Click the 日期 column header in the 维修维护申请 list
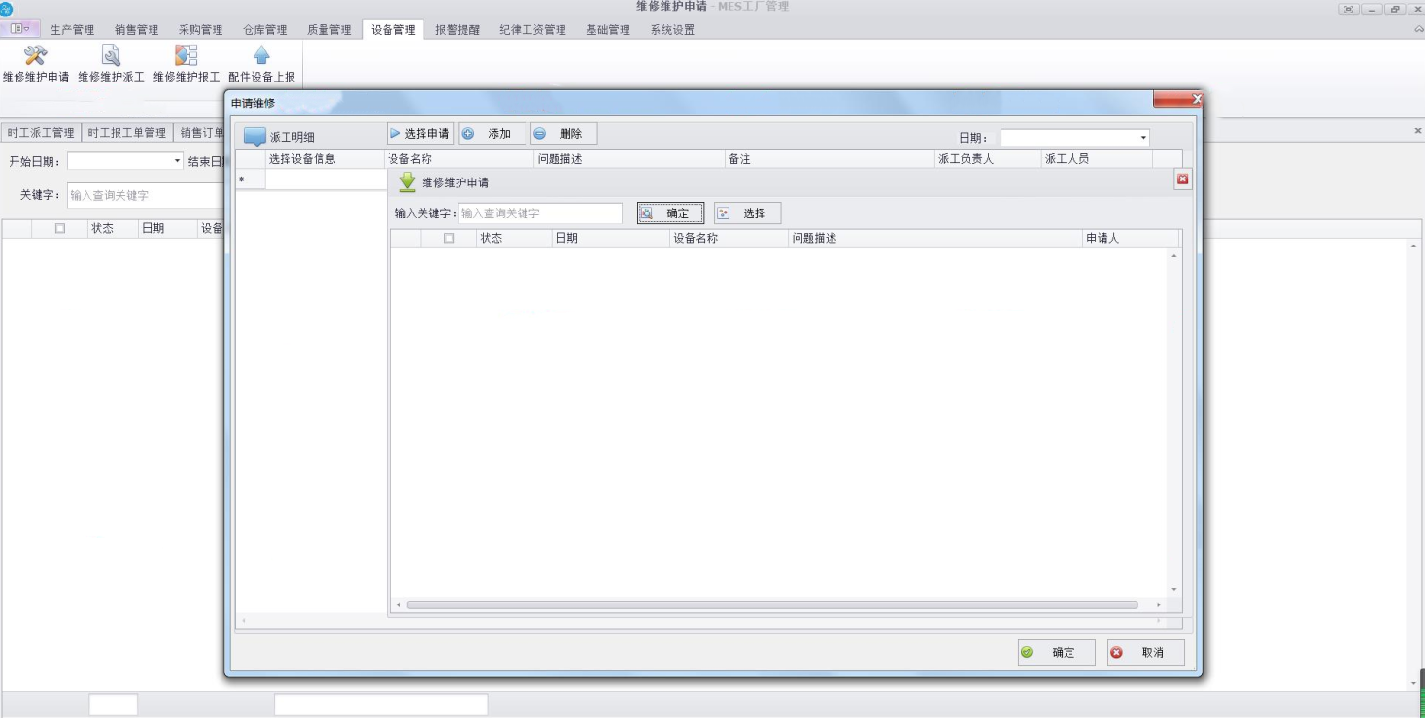The image size is (1425, 718). pyautogui.click(x=611, y=238)
